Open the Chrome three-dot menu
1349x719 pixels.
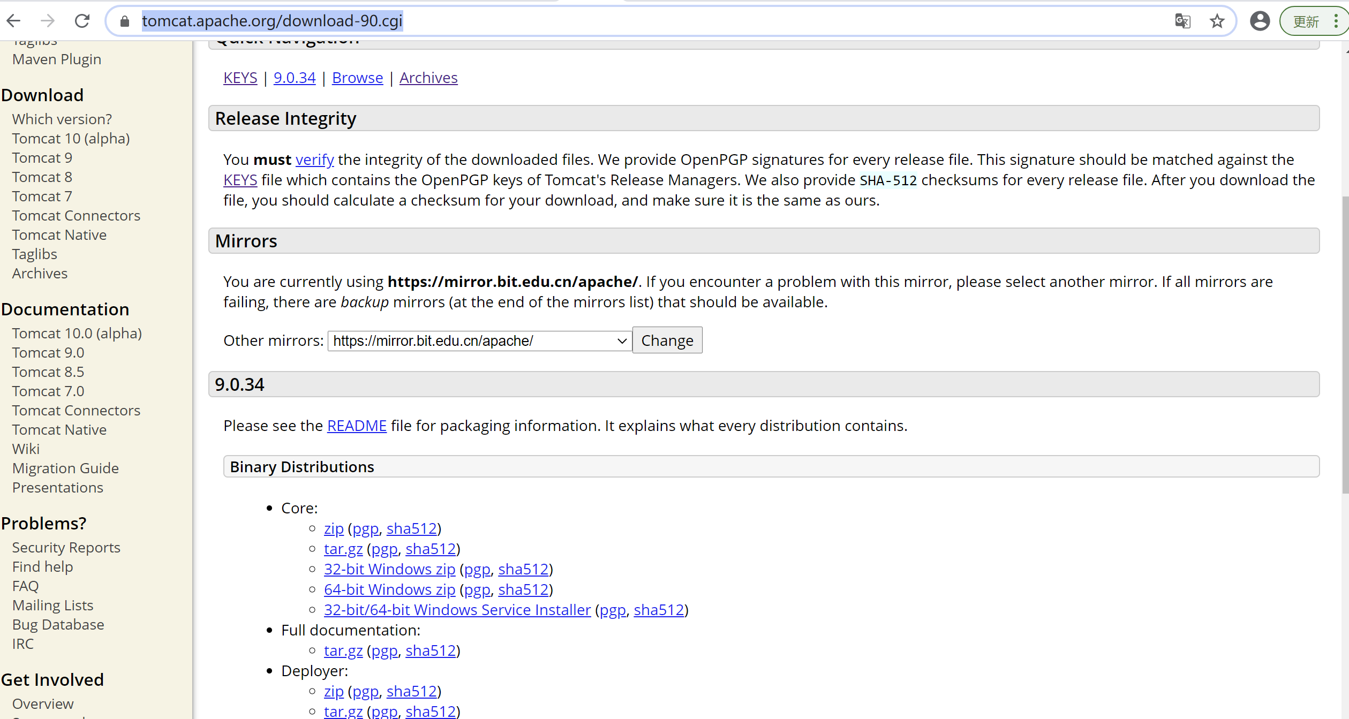point(1336,21)
